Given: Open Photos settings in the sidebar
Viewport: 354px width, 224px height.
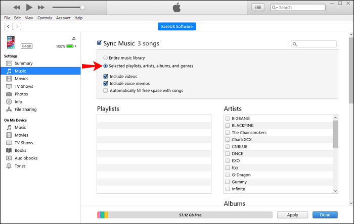Looking at the screenshot, I should pyautogui.click(x=21, y=94).
